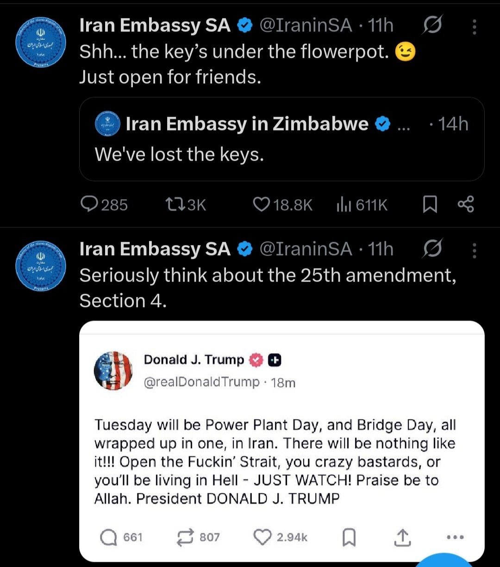The image size is (500, 567).
Task: Tap comment icon in Trump post screenshot
Action: click(x=109, y=537)
